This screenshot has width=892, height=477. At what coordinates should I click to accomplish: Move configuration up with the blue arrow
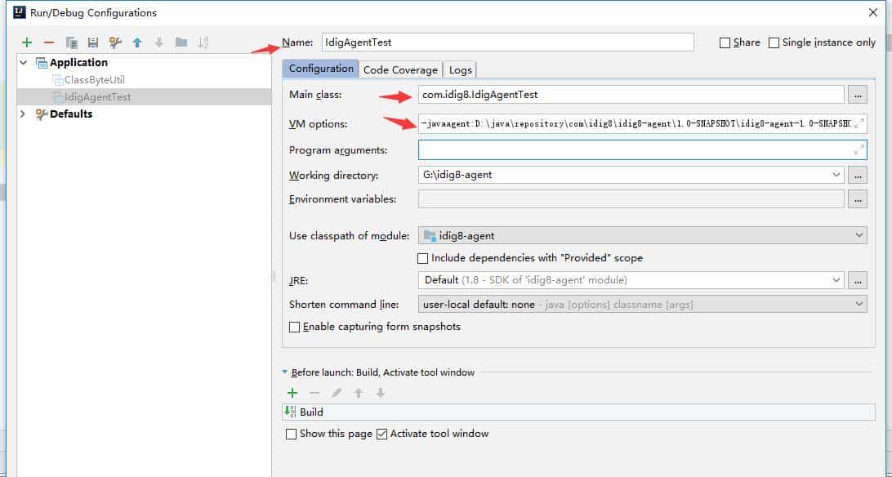coord(137,42)
